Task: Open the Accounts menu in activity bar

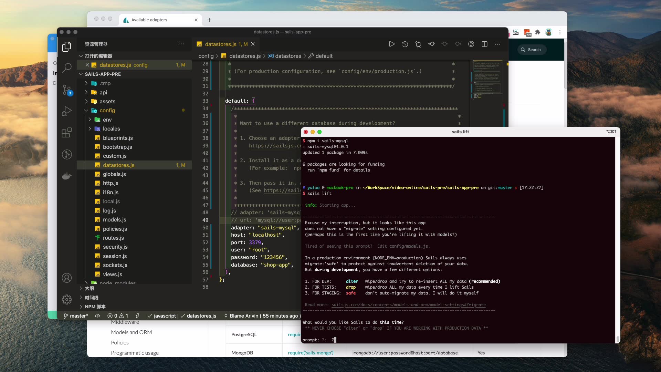Action: coord(67,278)
